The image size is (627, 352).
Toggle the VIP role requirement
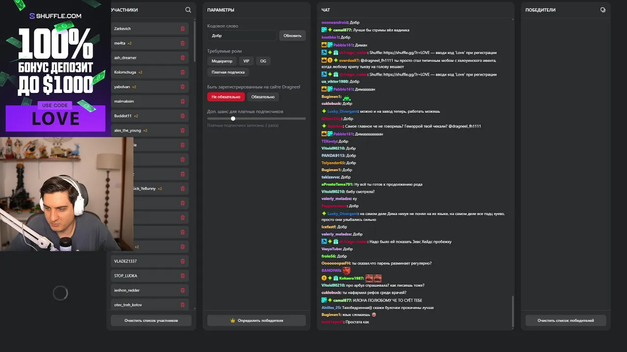(246, 61)
